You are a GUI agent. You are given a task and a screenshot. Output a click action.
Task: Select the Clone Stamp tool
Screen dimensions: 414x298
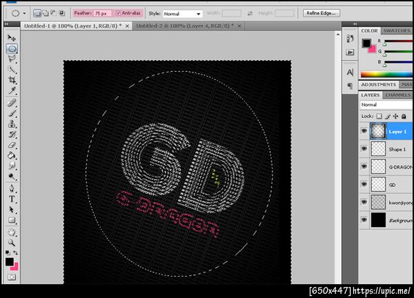(12, 123)
